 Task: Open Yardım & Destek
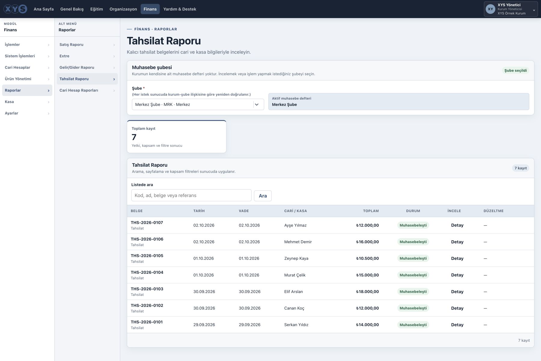coord(180,9)
